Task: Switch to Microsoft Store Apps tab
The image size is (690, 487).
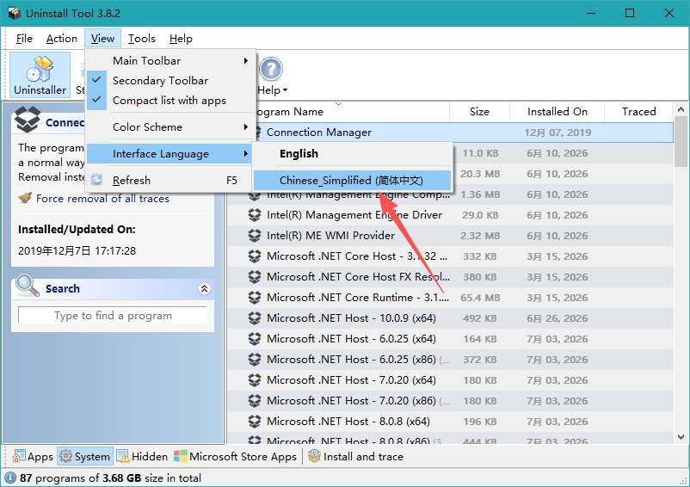Action: click(236, 457)
